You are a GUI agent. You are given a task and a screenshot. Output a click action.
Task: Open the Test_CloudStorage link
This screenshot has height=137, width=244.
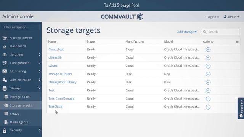pyautogui.click(x=61, y=99)
